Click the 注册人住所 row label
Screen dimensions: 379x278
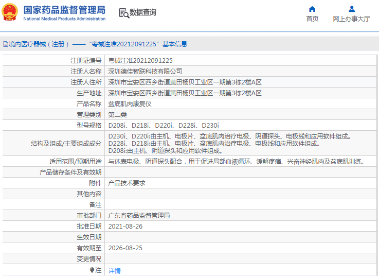pos(86,82)
